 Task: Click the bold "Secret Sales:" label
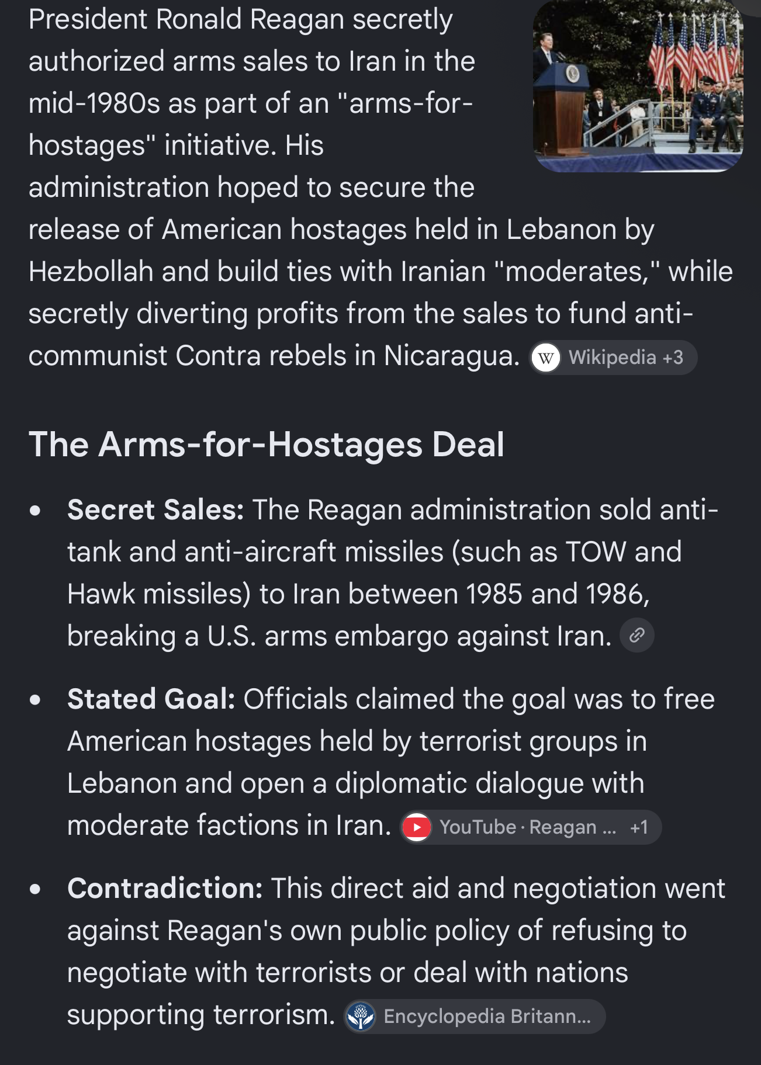155,510
